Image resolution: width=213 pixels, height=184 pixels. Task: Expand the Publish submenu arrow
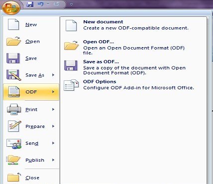(53, 160)
